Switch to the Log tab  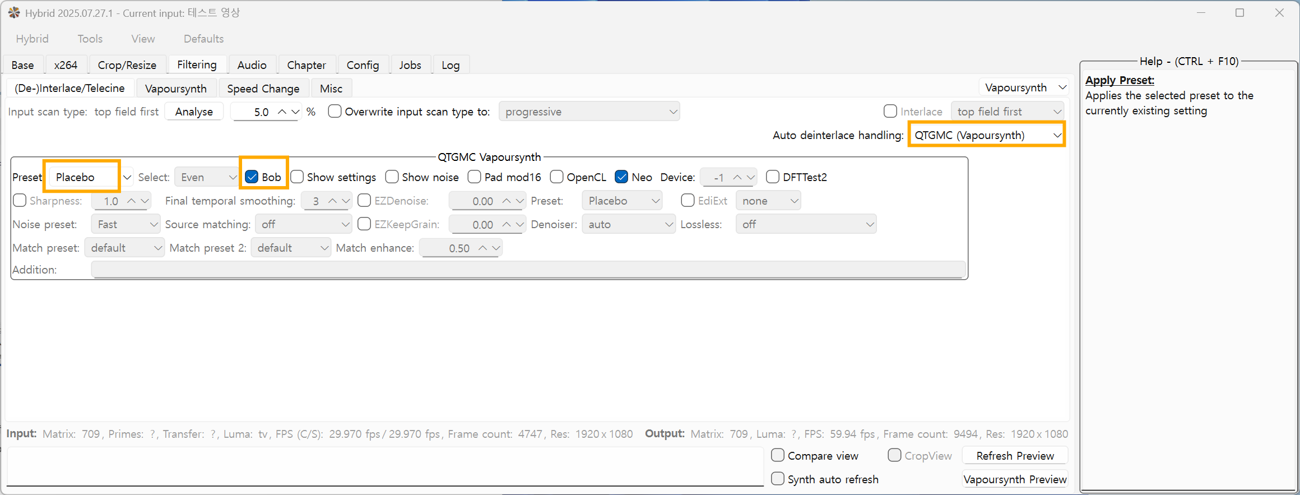[451, 65]
